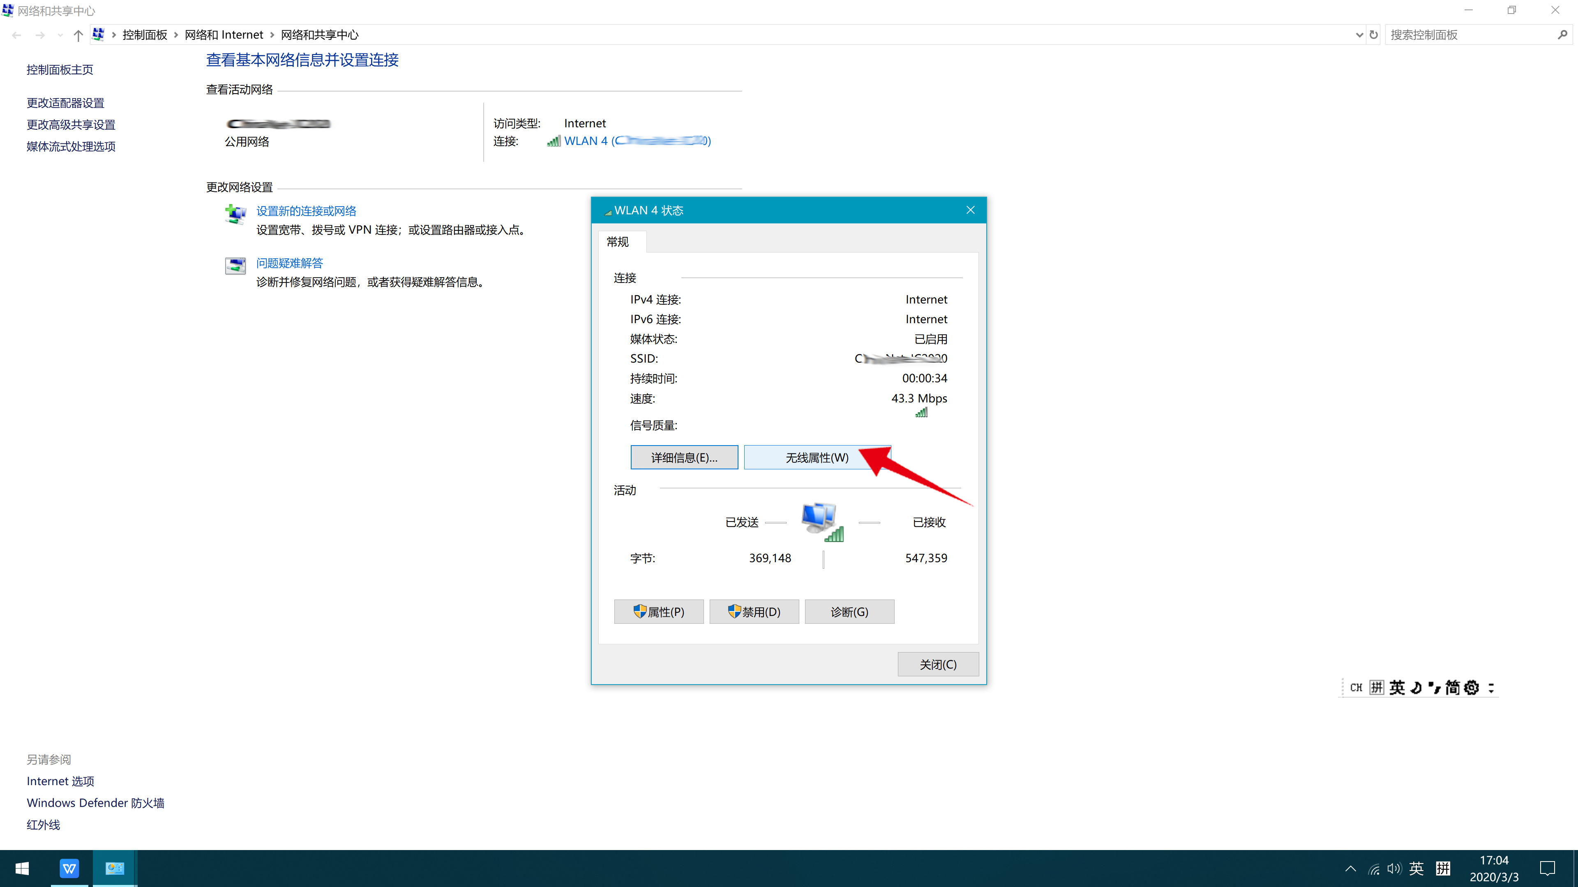The height and width of the screenshot is (887, 1578).
Task: Click the network activity computer icon
Action: [x=822, y=522]
